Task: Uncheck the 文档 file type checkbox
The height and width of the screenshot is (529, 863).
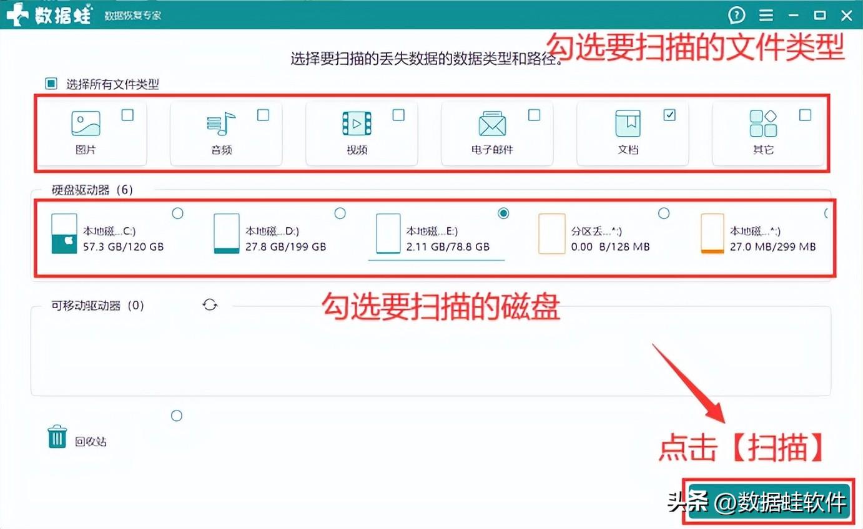Action: pos(669,115)
